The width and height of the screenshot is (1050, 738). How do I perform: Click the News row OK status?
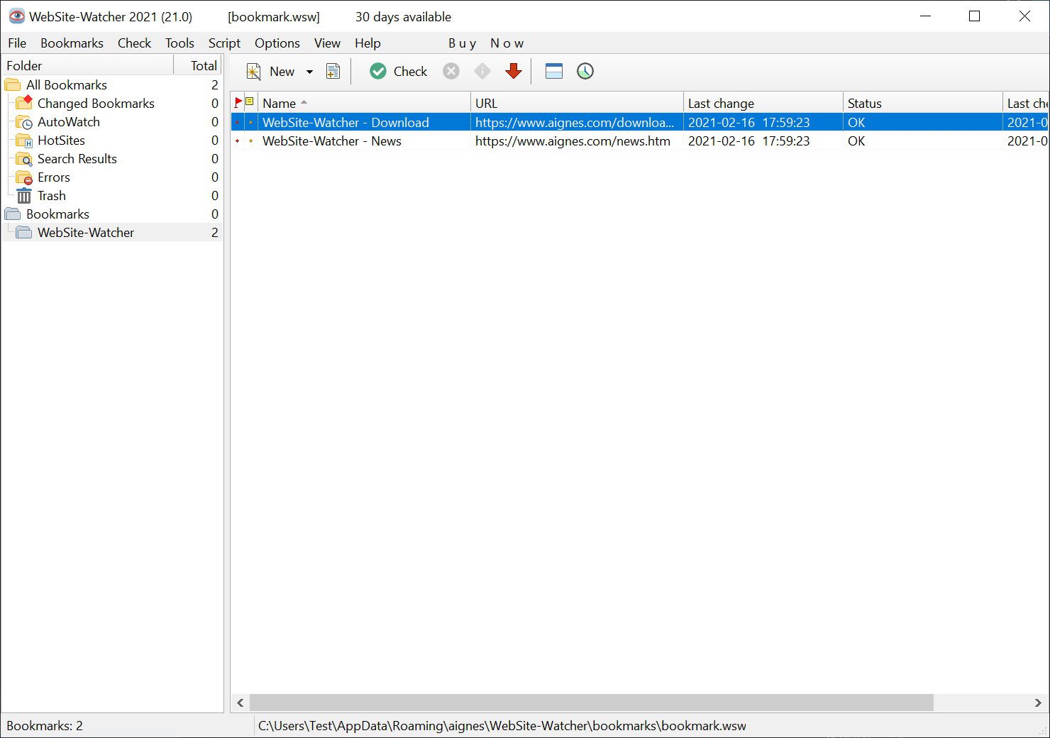click(x=856, y=141)
